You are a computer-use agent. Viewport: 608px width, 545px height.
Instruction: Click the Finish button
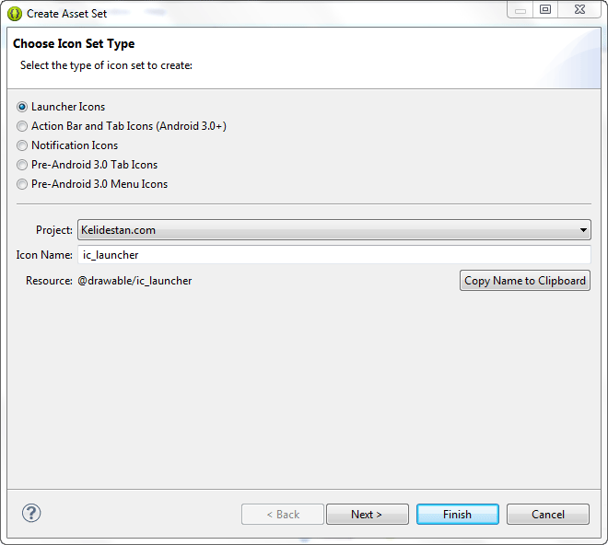(458, 515)
